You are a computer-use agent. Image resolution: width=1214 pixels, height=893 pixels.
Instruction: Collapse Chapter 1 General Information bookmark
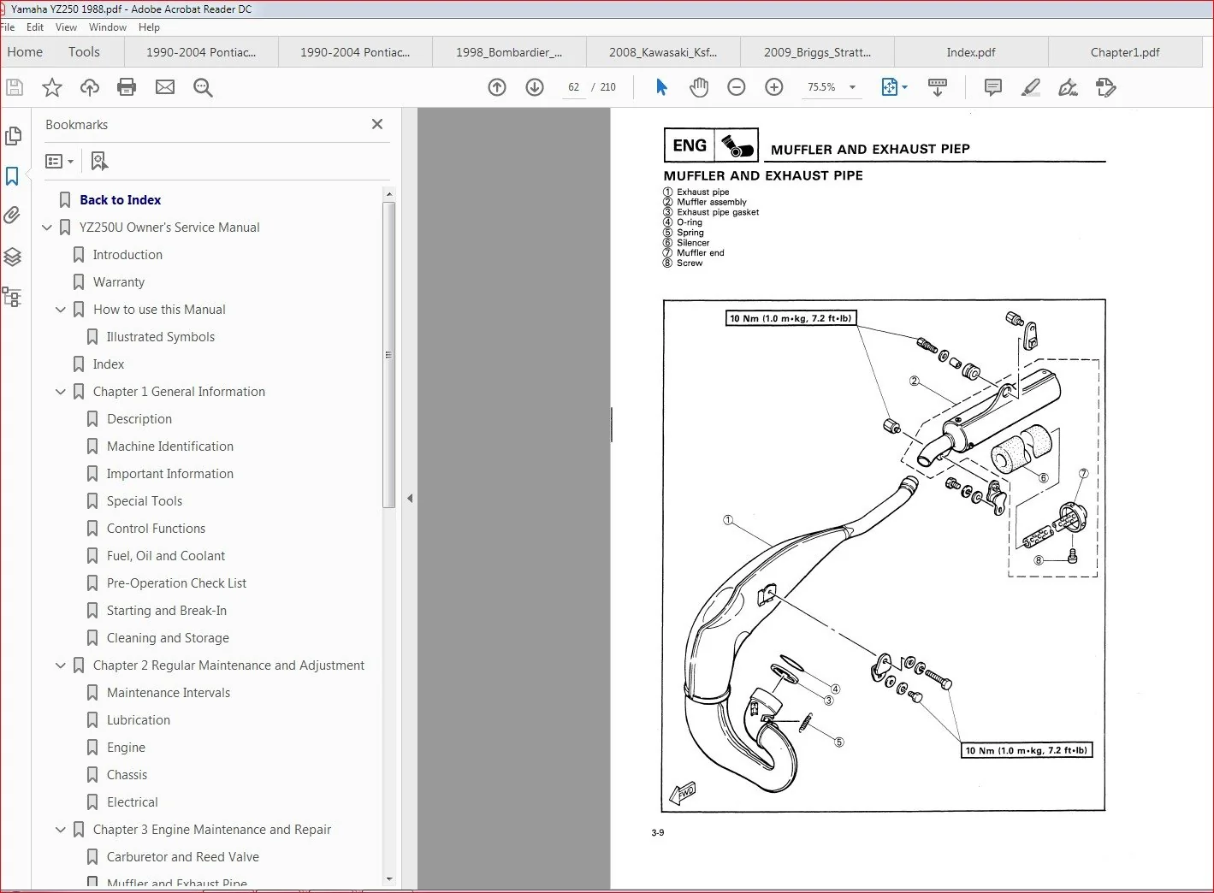[x=61, y=392]
